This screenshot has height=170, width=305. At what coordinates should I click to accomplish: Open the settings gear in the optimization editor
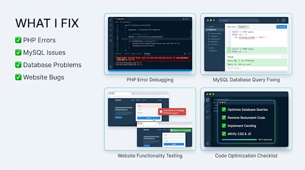(208, 144)
